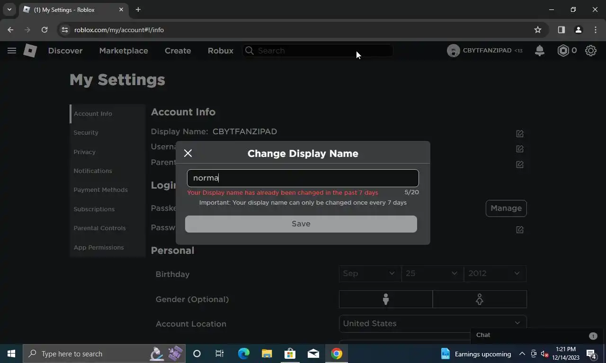Click the muted volume tray icon
The width and height of the screenshot is (606, 363).
[x=544, y=354]
